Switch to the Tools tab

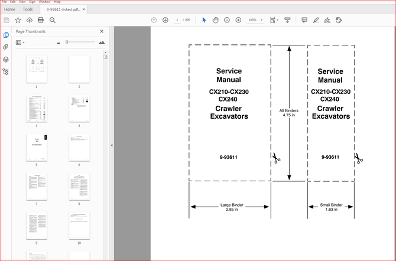pyautogui.click(x=28, y=9)
